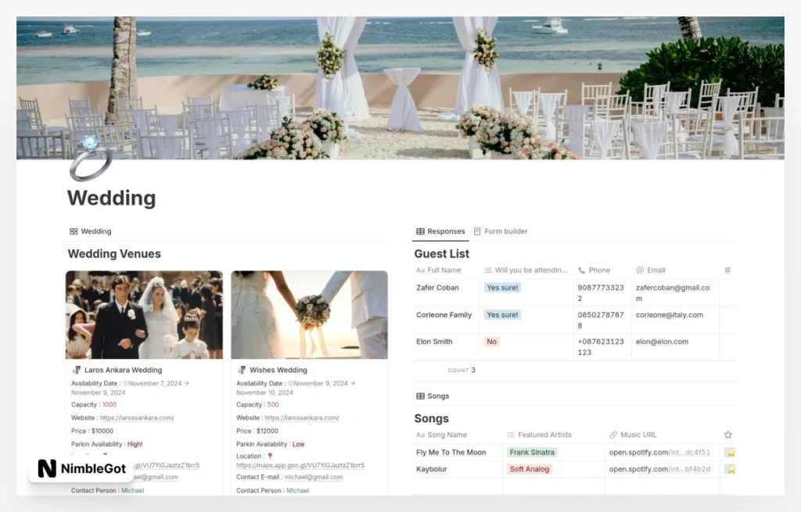Click the table icon on Responses tab
801x512 pixels.
[x=420, y=231]
